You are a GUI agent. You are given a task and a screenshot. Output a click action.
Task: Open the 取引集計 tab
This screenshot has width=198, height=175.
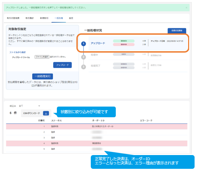pyautogui.click(x=30, y=18)
